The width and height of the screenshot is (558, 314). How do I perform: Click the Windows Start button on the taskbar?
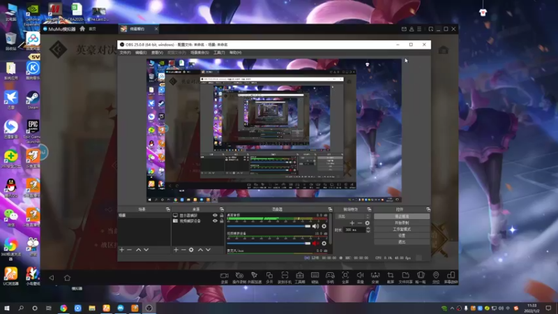7,308
